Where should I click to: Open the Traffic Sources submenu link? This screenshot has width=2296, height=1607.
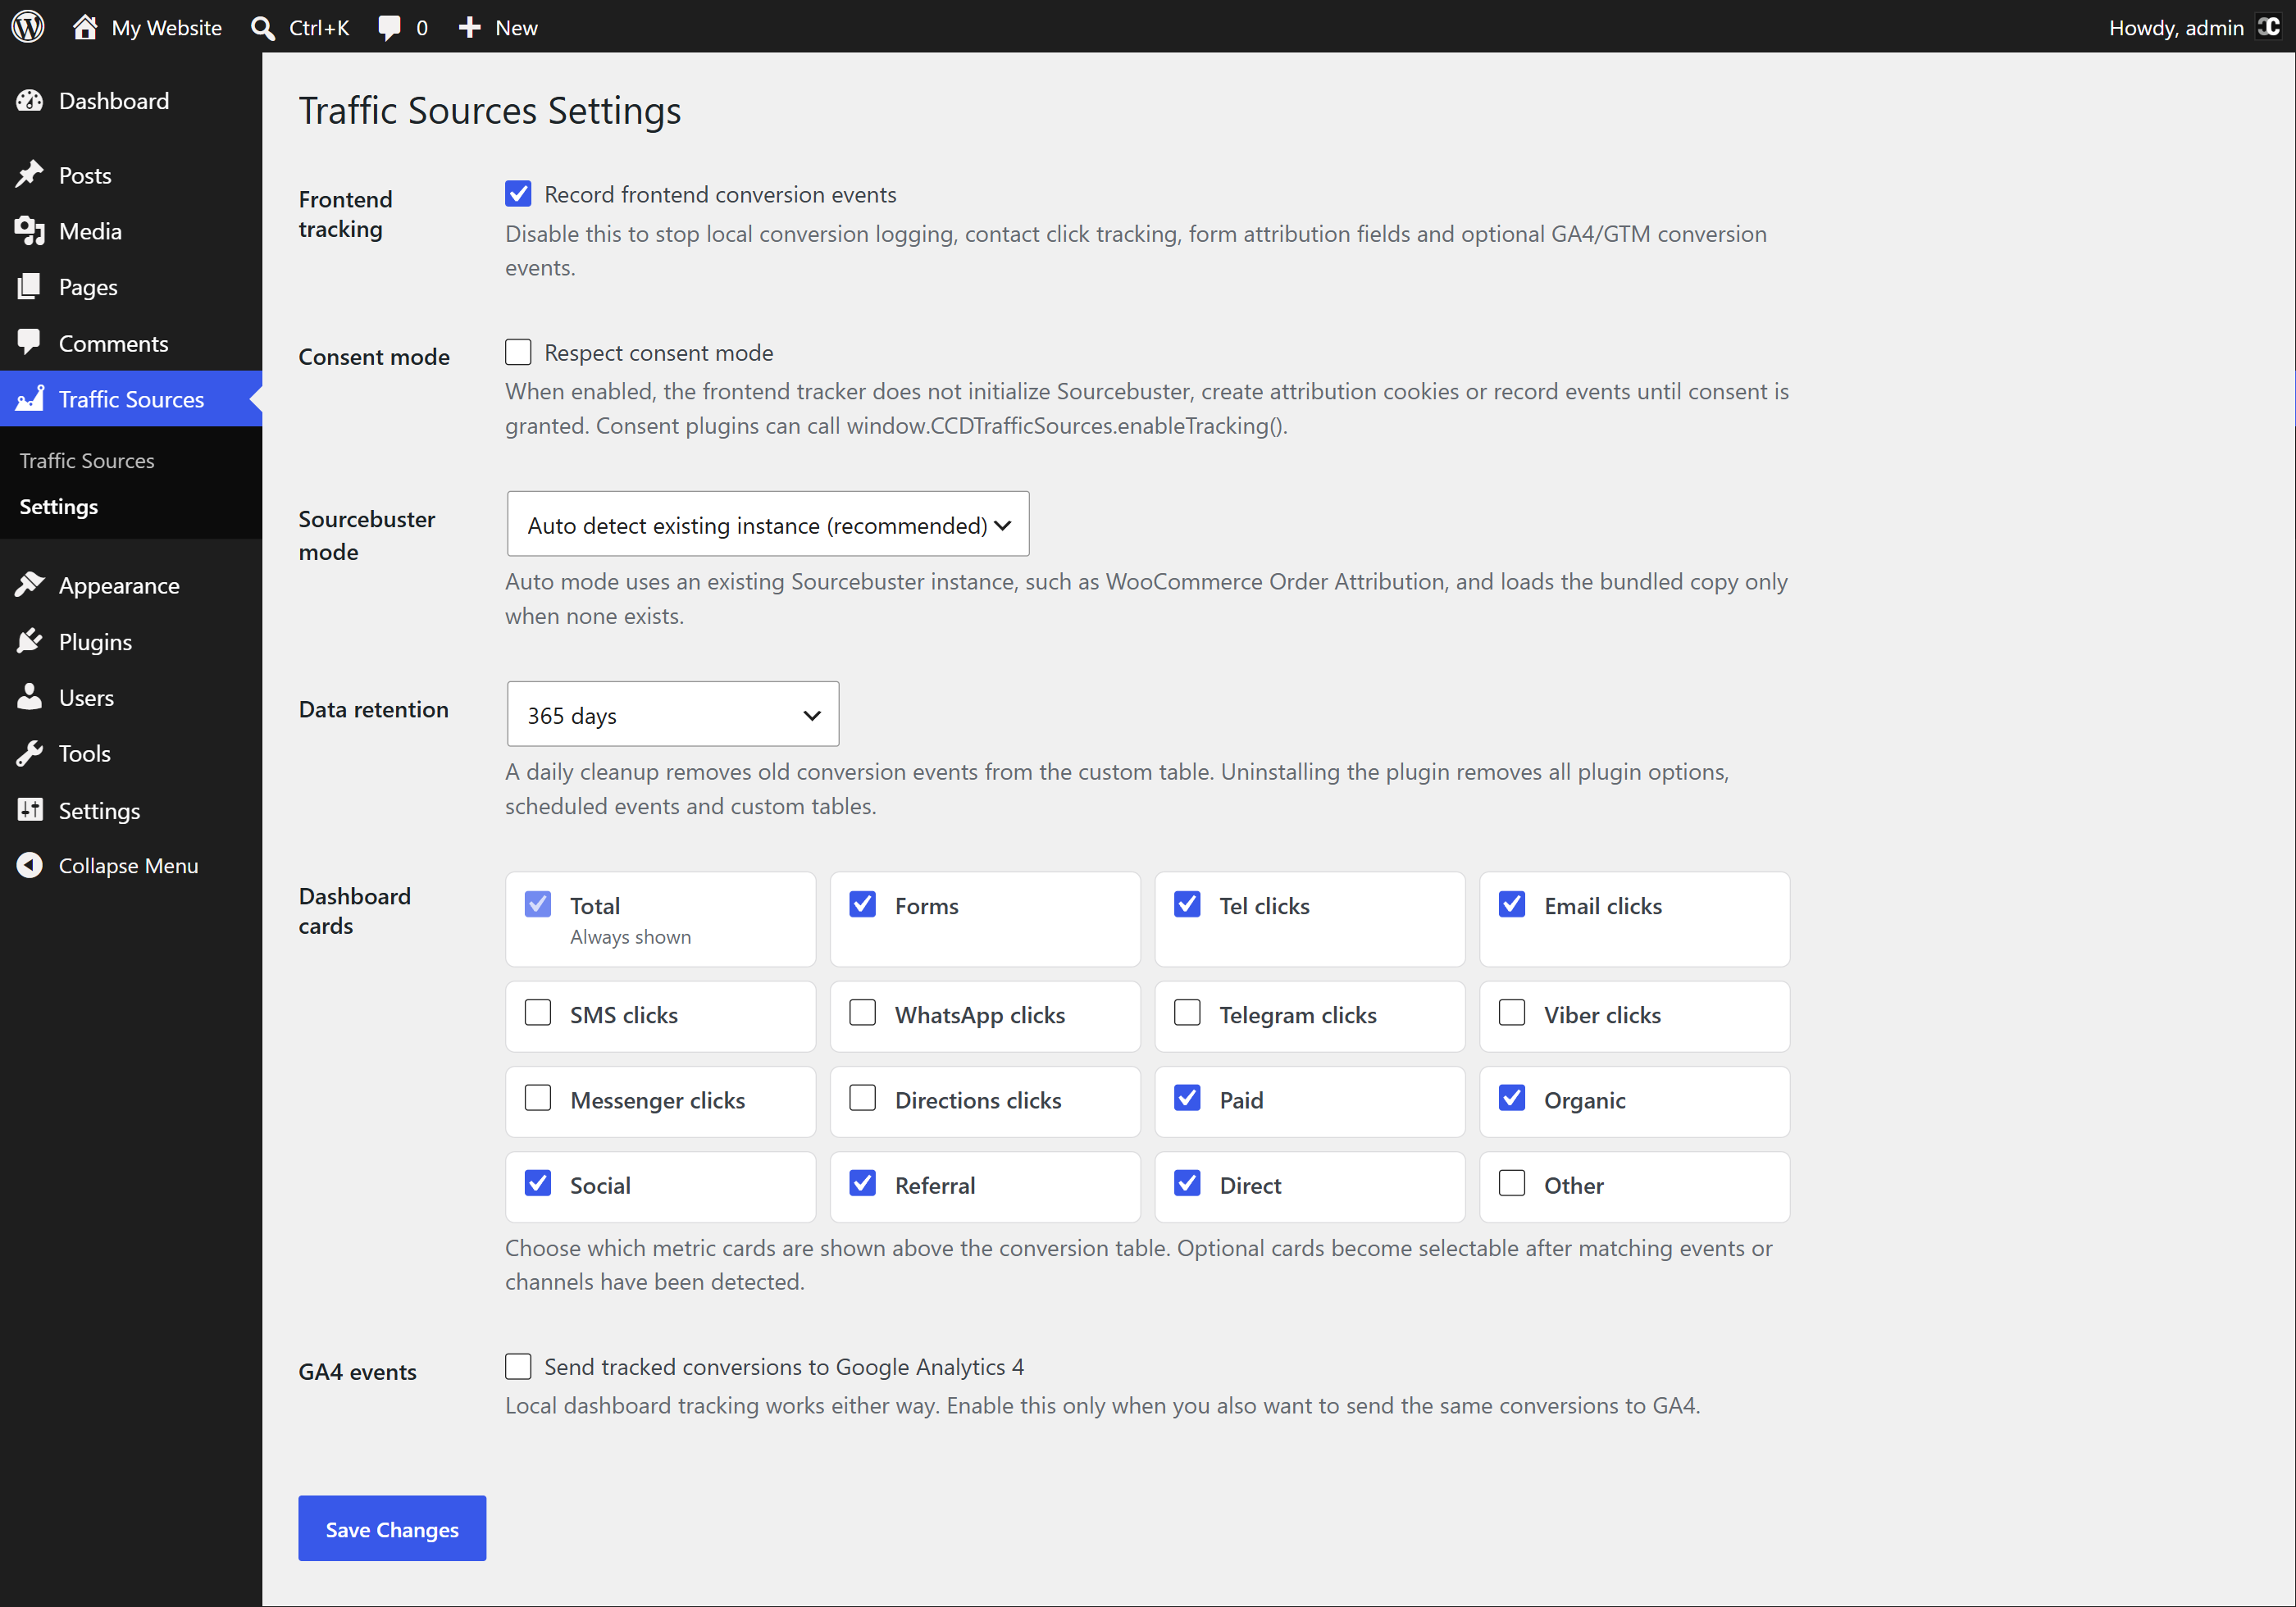(x=87, y=461)
